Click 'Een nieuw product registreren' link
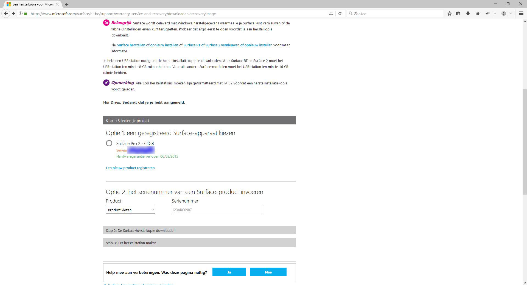 click(130, 168)
